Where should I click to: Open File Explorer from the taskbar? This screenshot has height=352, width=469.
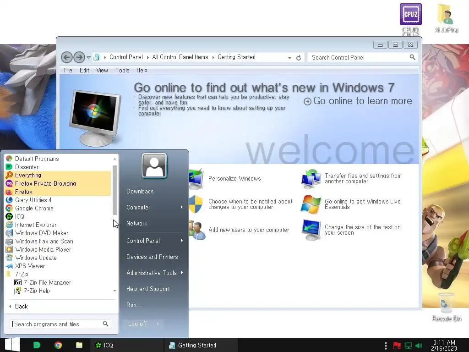pyautogui.click(x=79, y=345)
